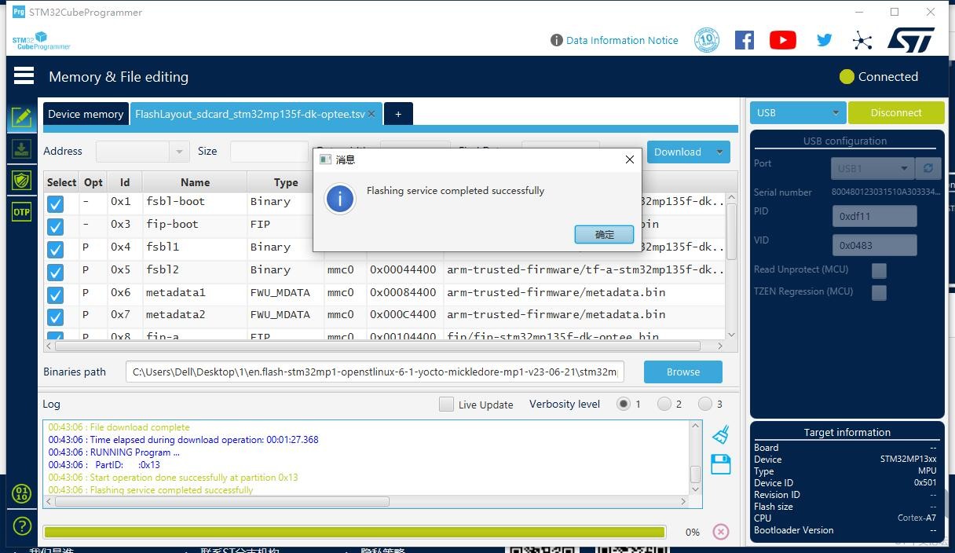Image resolution: width=955 pixels, height=553 pixels.
Task: Clear log with the broom icon
Action: pos(720,434)
